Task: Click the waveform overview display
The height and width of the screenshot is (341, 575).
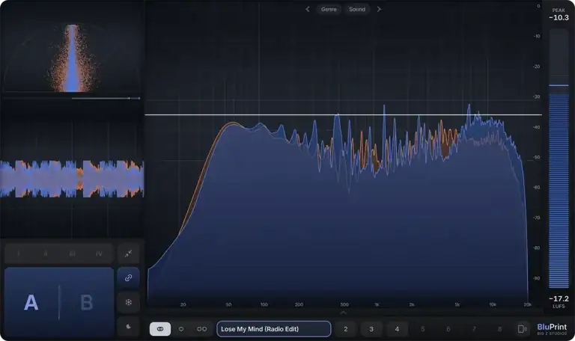Action: pyautogui.click(x=72, y=179)
